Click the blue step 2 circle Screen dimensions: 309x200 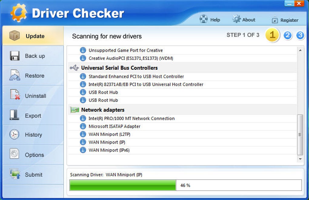(x=287, y=35)
